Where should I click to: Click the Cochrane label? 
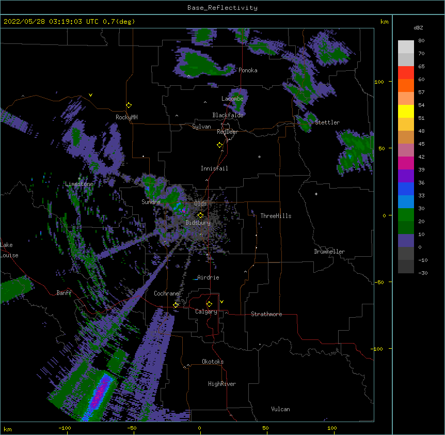(166, 293)
